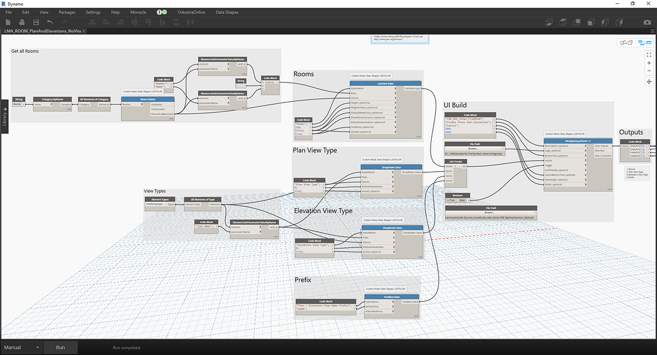The image size is (657, 355).
Task: Take a workspace screenshot with camera icon
Action: [x=647, y=22]
